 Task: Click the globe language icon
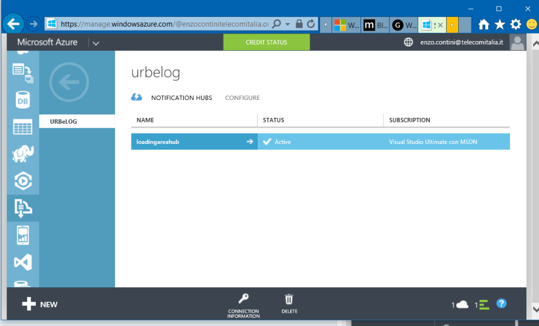tap(408, 42)
